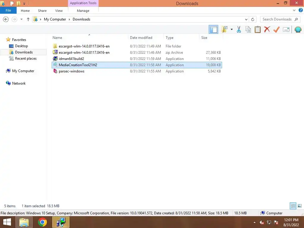Click My Computer in address breadcrumb

[x=55, y=19]
